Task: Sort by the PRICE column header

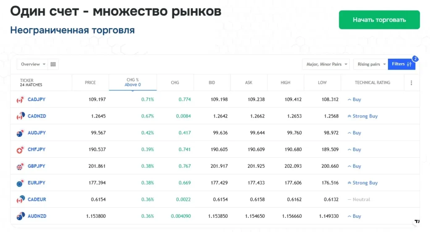Action: (x=90, y=83)
